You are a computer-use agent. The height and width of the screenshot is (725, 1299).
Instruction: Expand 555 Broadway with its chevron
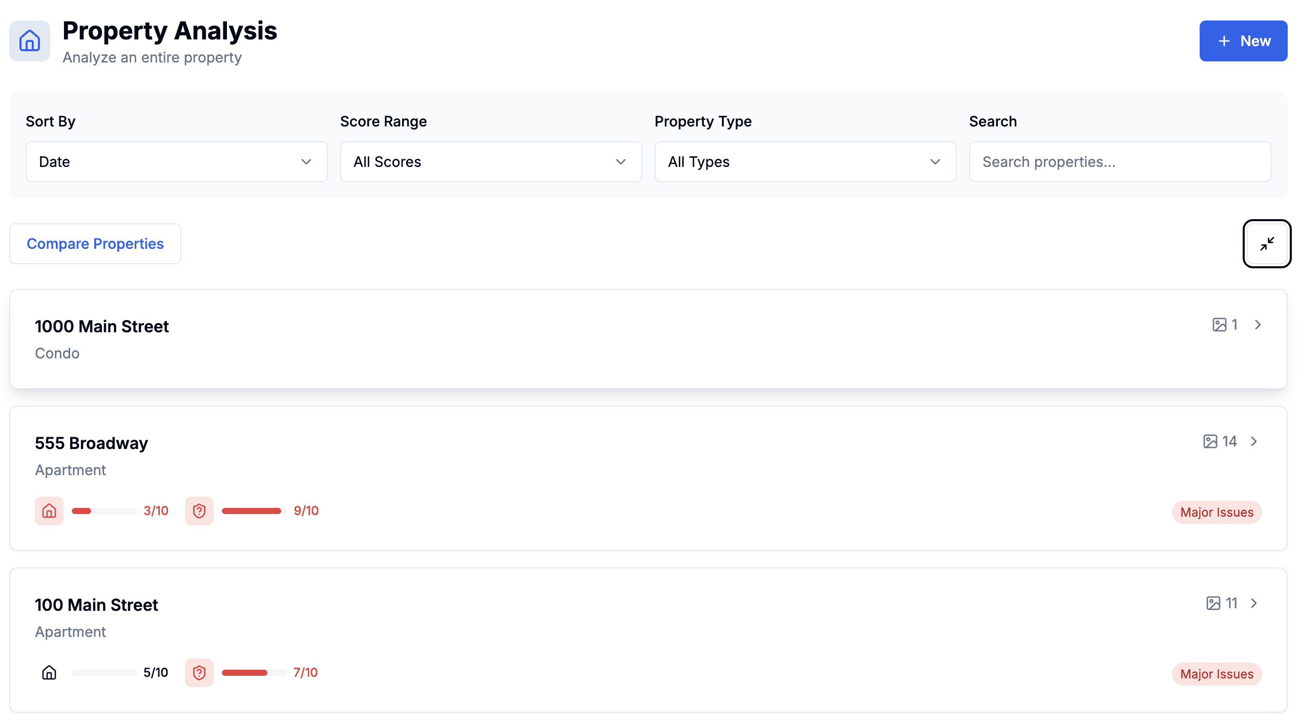[1253, 441]
